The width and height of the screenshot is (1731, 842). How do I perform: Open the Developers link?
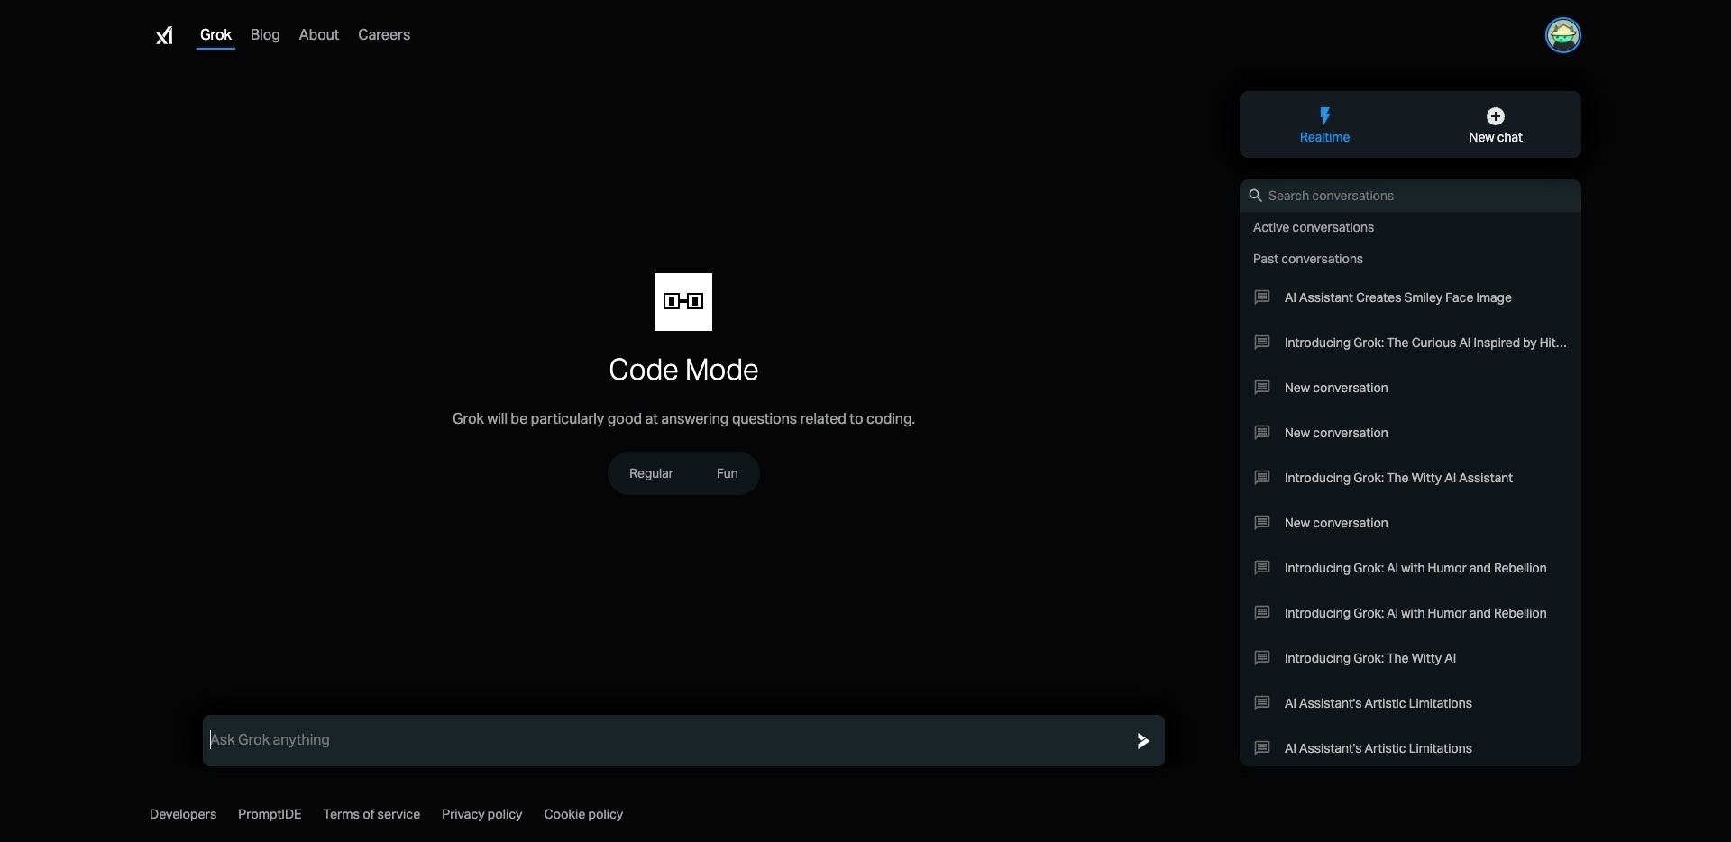tap(183, 814)
